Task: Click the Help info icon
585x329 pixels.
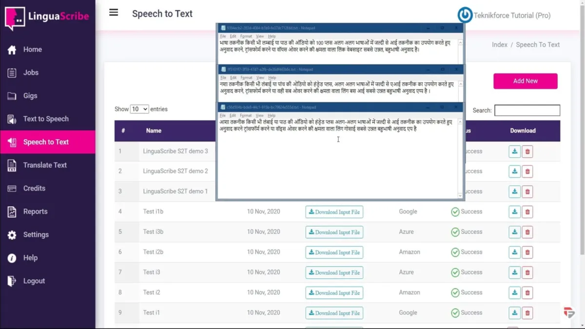Action: click(x=12, y=258)
